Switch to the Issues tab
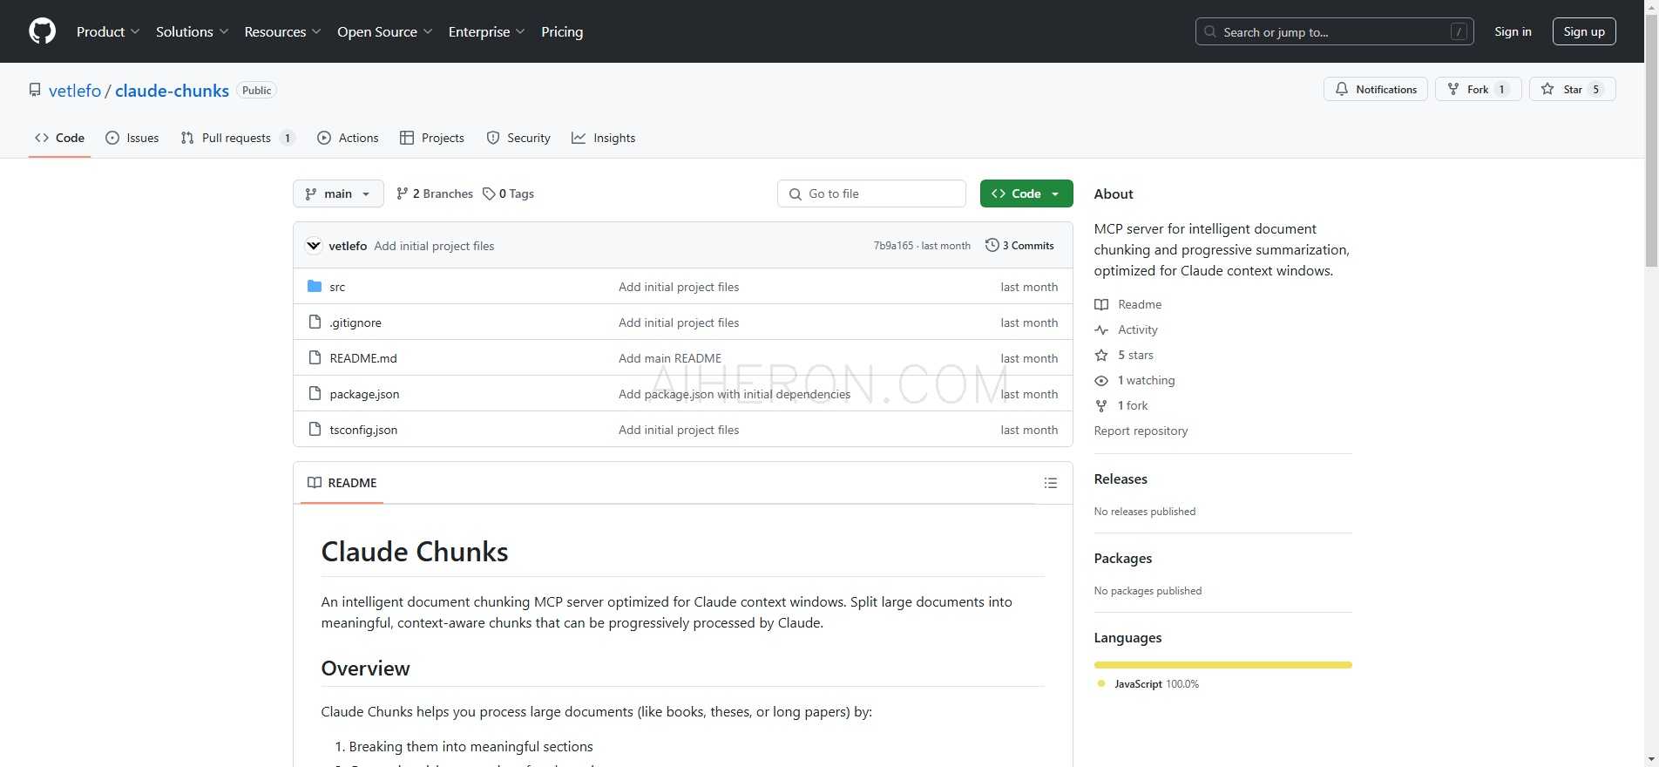 point(132,138)
